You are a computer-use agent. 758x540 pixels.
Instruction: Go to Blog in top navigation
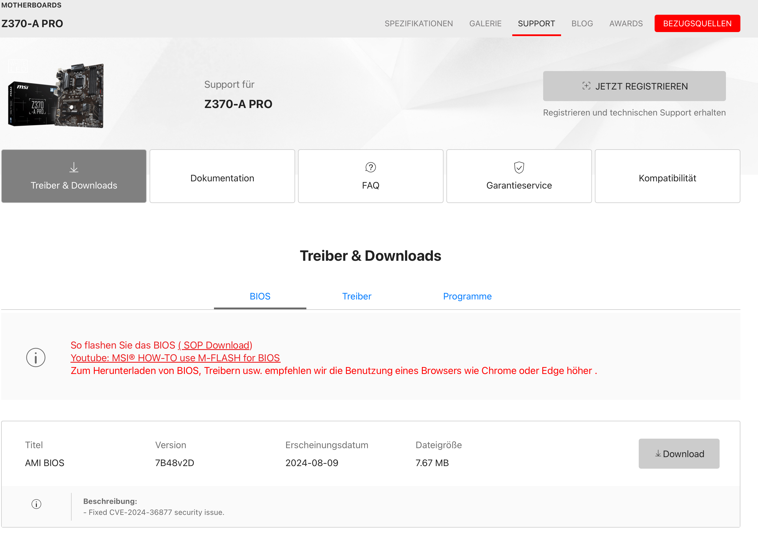tap(582, 24)
